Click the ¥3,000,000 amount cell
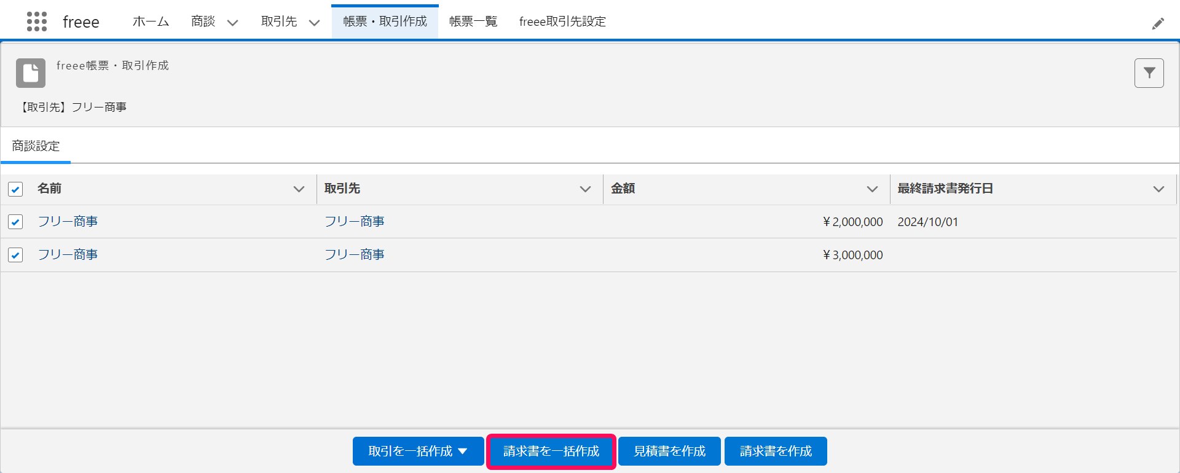 tap(853, 255)
